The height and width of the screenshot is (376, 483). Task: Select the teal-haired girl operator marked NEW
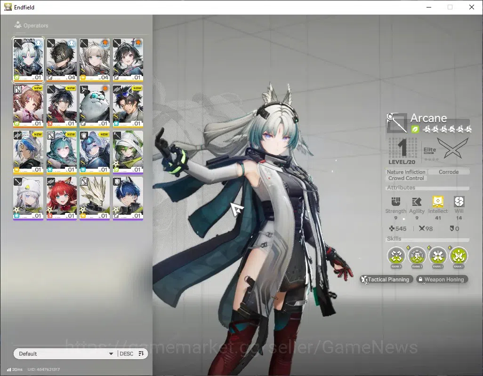click(x=62, y=152)
